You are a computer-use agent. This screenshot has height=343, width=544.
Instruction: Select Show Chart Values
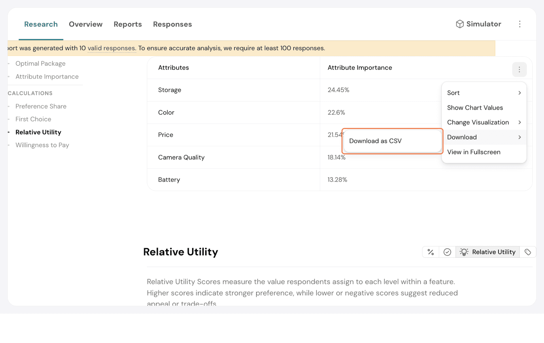coord(475,108)
